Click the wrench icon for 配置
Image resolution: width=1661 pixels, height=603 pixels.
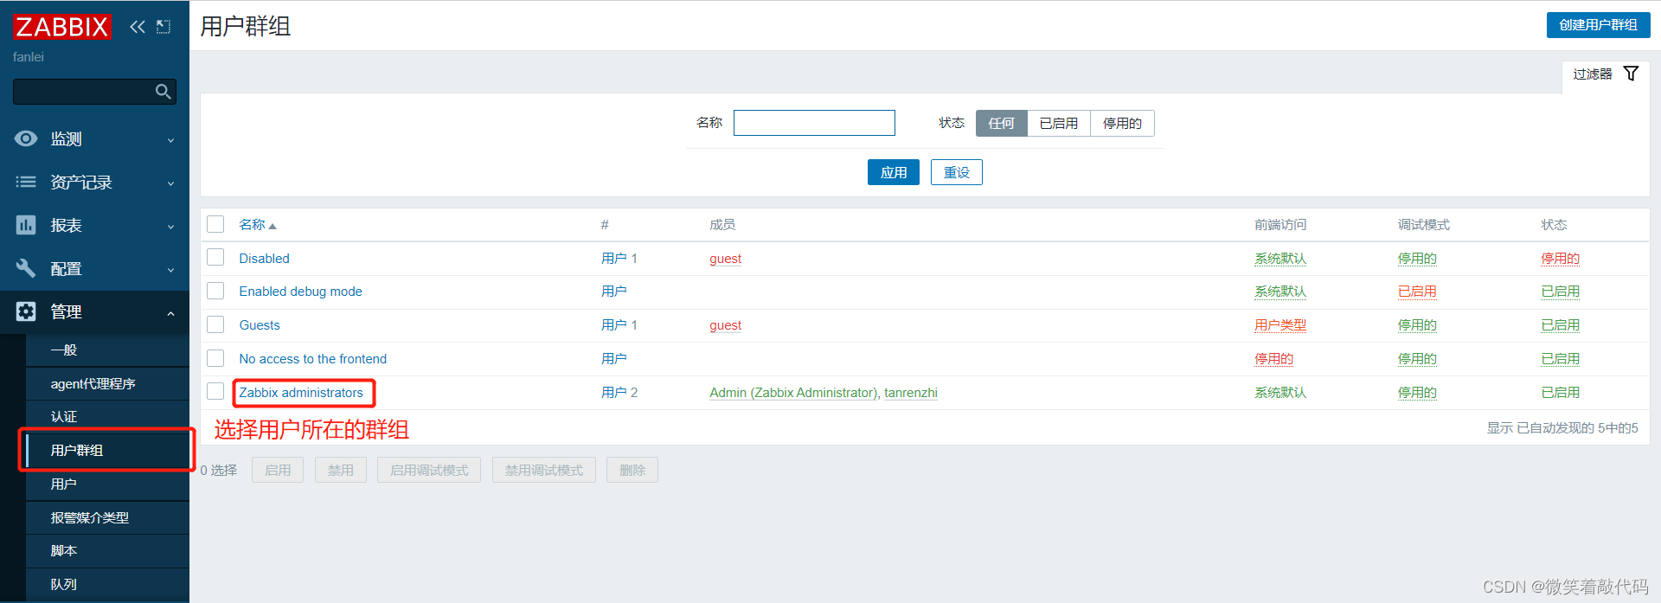[x=26, y=268]
